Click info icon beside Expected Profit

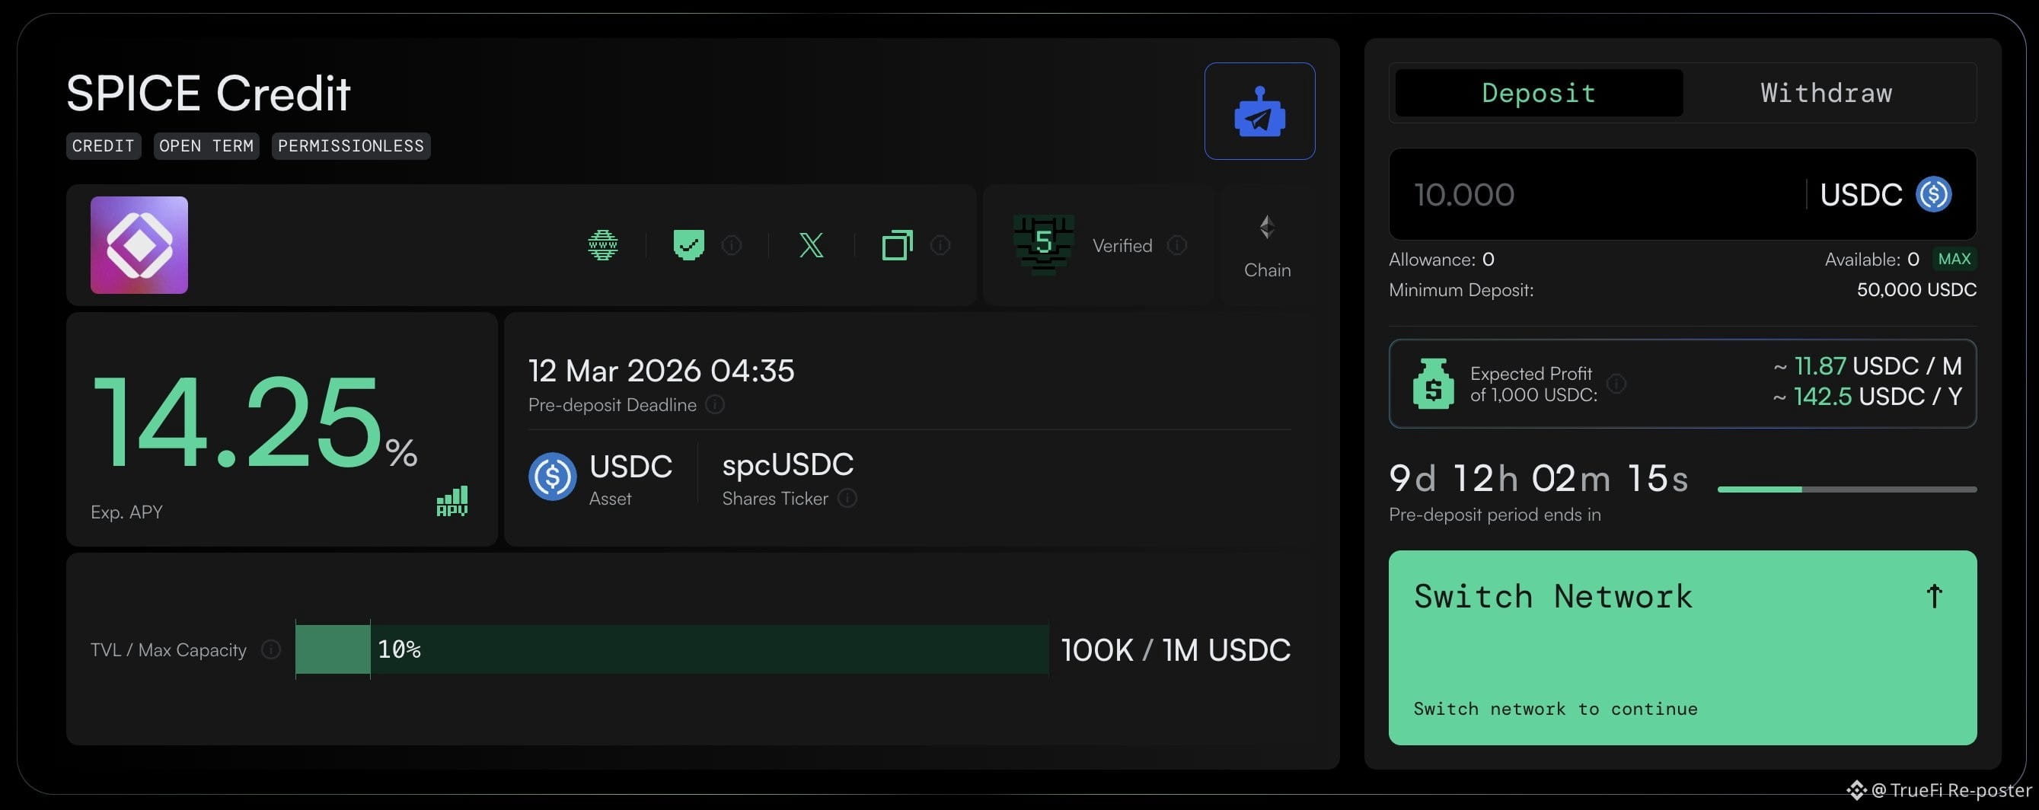[x=1616, y=384]
